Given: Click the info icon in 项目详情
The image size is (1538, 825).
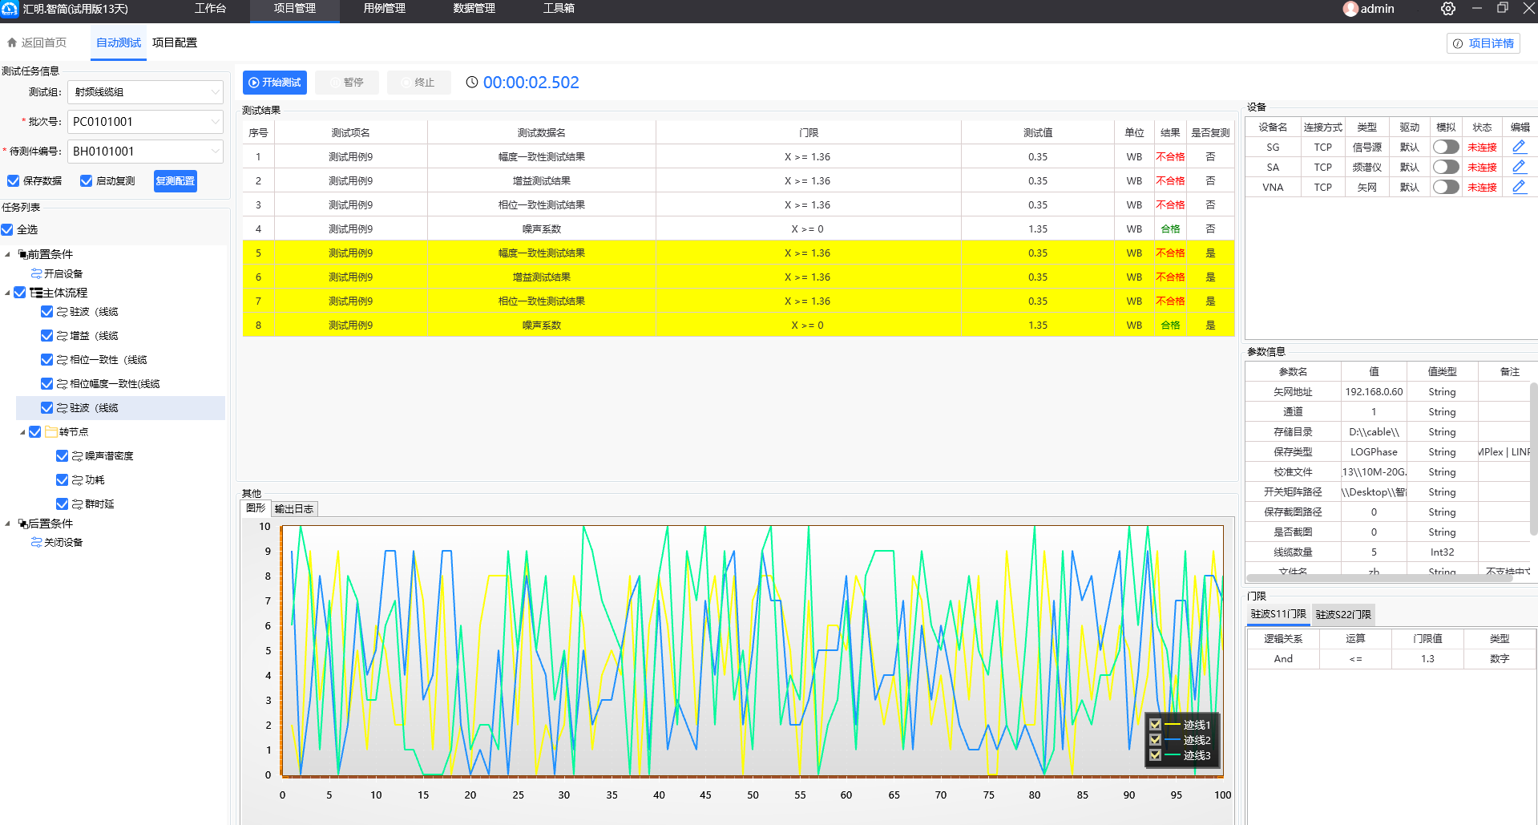Looking at the screenshot, I should tap(1458, 43).
